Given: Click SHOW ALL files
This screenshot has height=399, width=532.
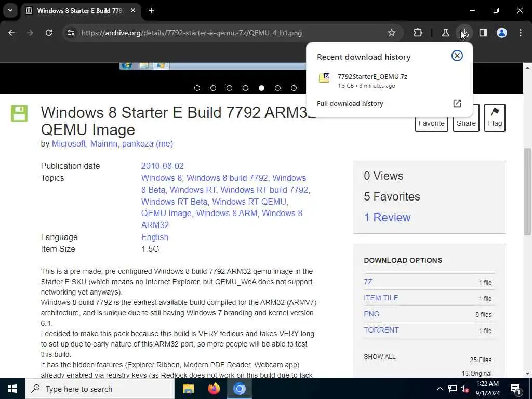Looking at the screenshot, I should pyautogui.click(x=379, y=357).
